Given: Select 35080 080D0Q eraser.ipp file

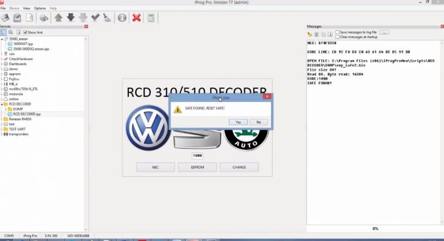Looking at the screenshot, I should pos(31,49).
